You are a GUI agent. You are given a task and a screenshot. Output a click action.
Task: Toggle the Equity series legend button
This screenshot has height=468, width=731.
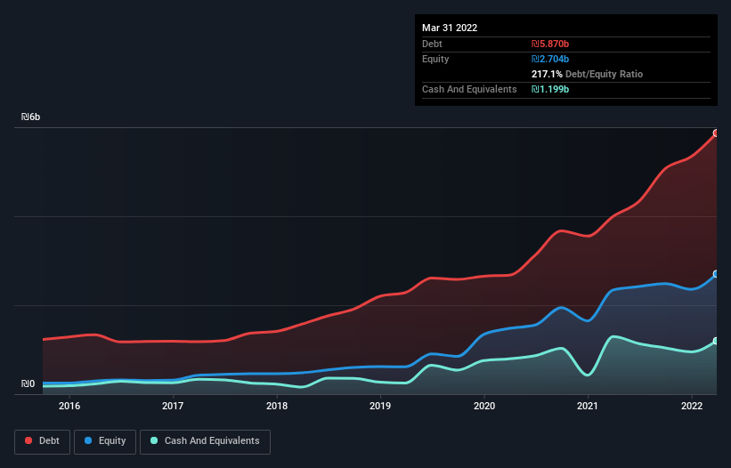click(105, 441)
